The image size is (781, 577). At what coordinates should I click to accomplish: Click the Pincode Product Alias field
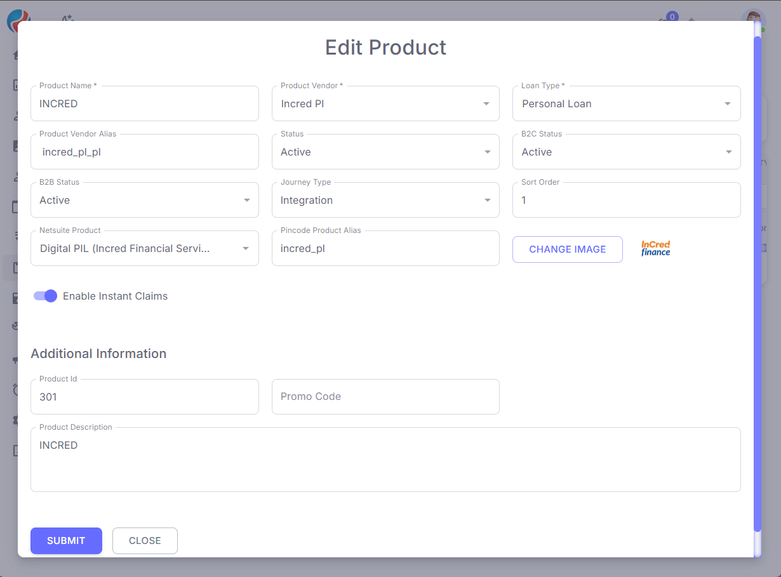(385, 248)
